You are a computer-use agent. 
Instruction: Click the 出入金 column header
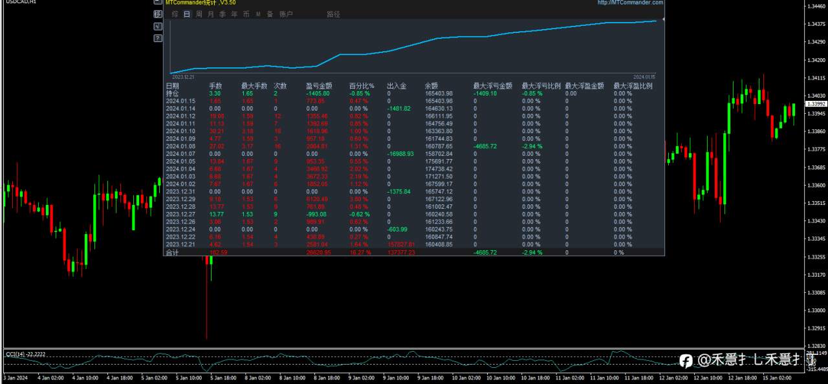pyautogui.click(x=397, y=85)
